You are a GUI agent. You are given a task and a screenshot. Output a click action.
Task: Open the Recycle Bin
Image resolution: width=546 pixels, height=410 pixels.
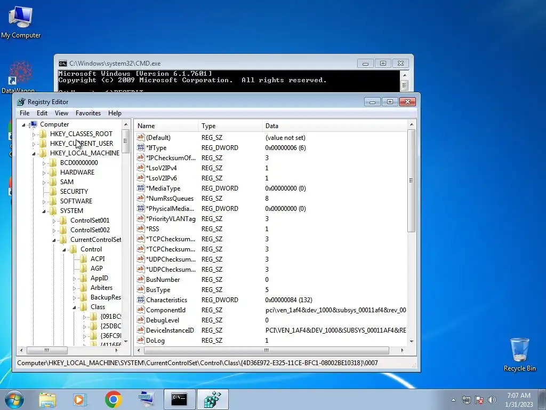coord(519,354)
